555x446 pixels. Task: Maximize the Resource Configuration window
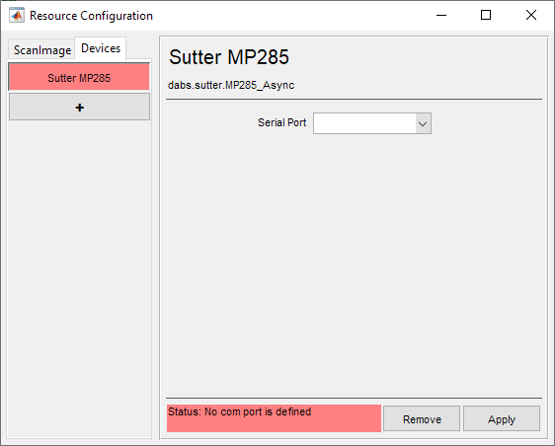pos(486,15)
